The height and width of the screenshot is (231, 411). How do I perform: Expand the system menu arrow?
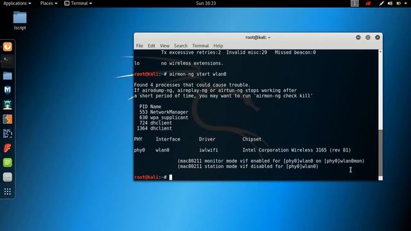(406, 3)
